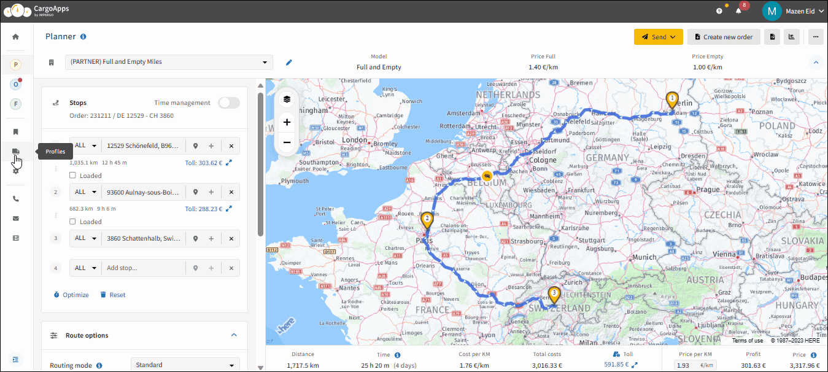Expand toll details for 288.23 €

(x=229, y=209)
